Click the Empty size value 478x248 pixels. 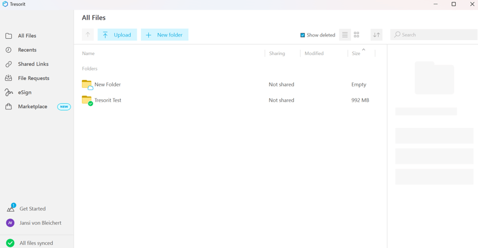click(x=359, y=84)
